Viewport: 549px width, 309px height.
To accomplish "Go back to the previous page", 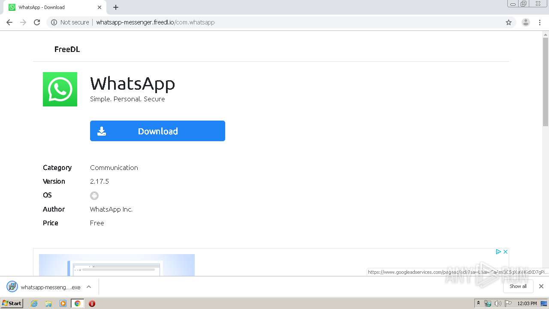I will (x=9, y=22).
